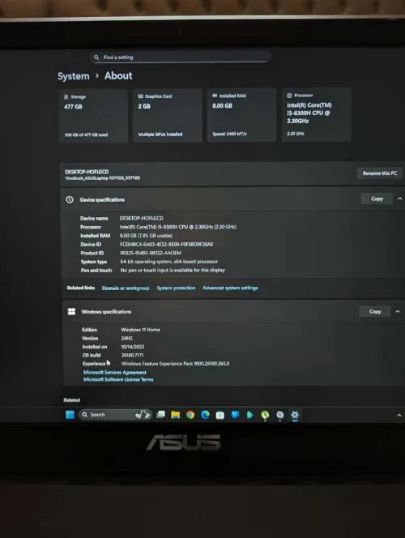This screenshot has height=538, width=405.
Task: Open Advanced system settings link
Action: click(230, 288)
